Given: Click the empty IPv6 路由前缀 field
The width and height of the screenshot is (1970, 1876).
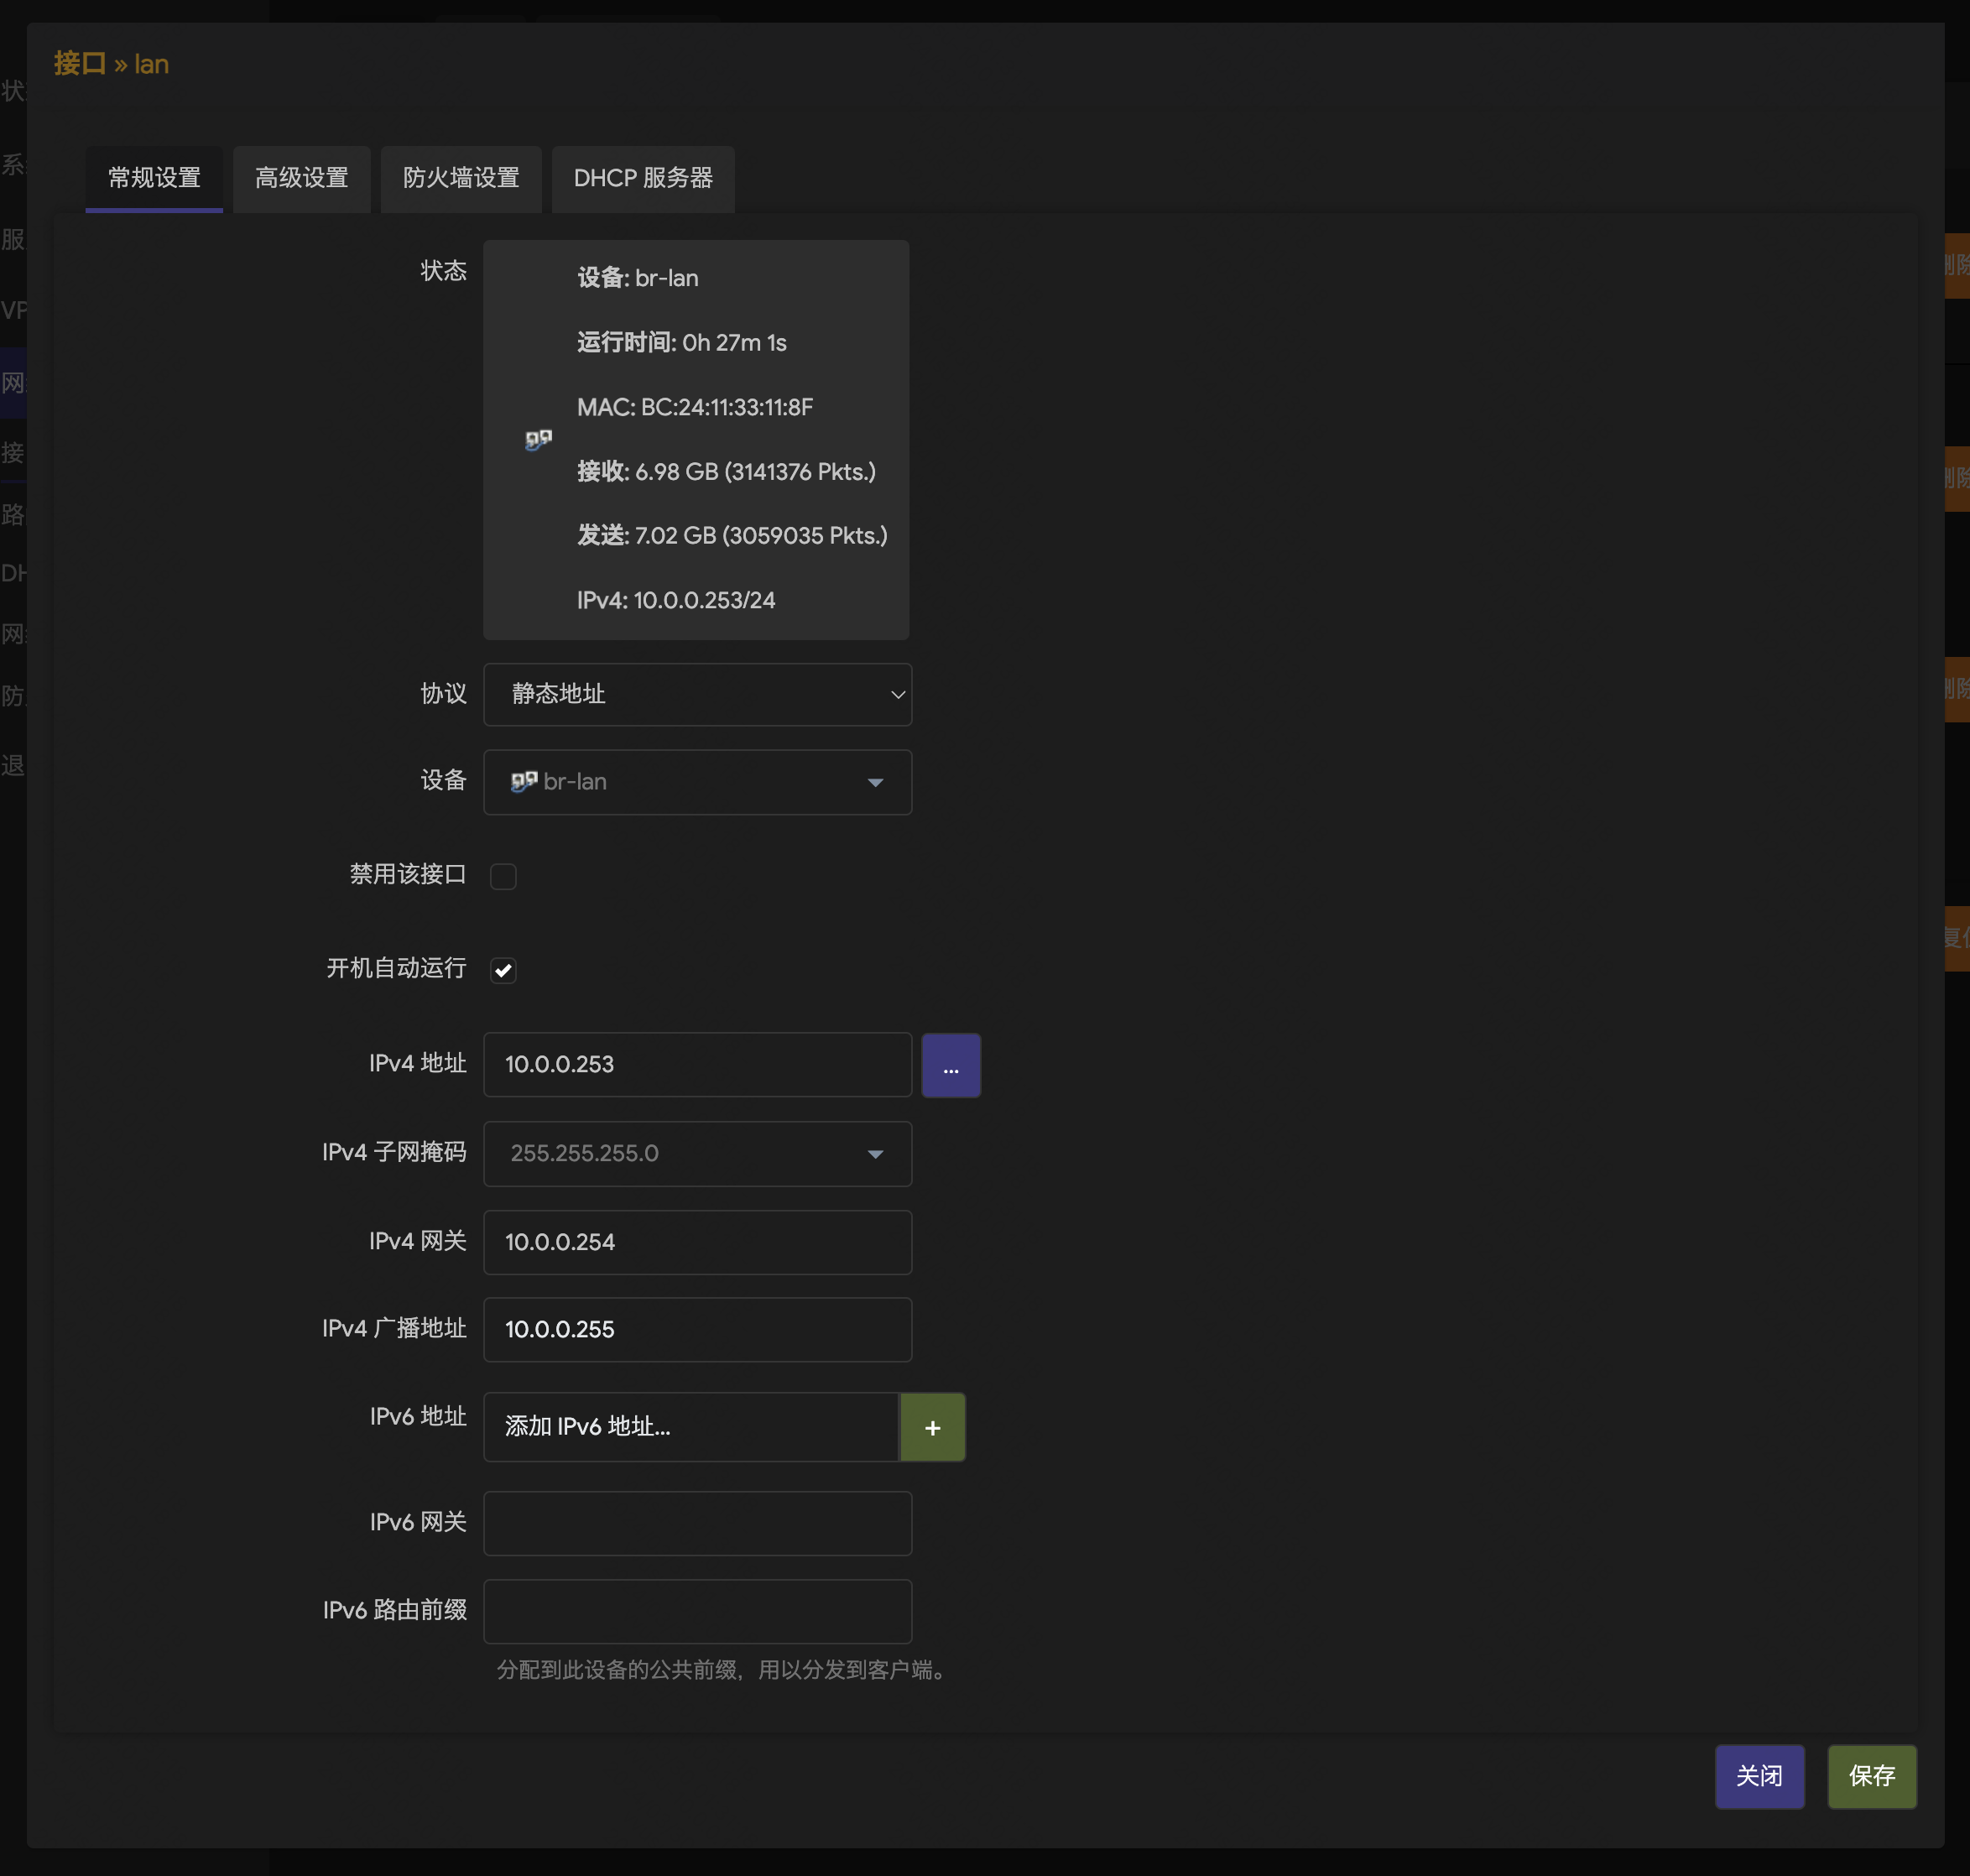Looking at the screenshot, I should (697, 1611).
